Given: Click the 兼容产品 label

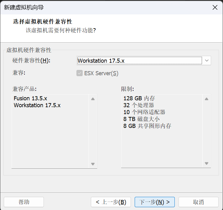Looking at the screenshot, I should 24,89.
